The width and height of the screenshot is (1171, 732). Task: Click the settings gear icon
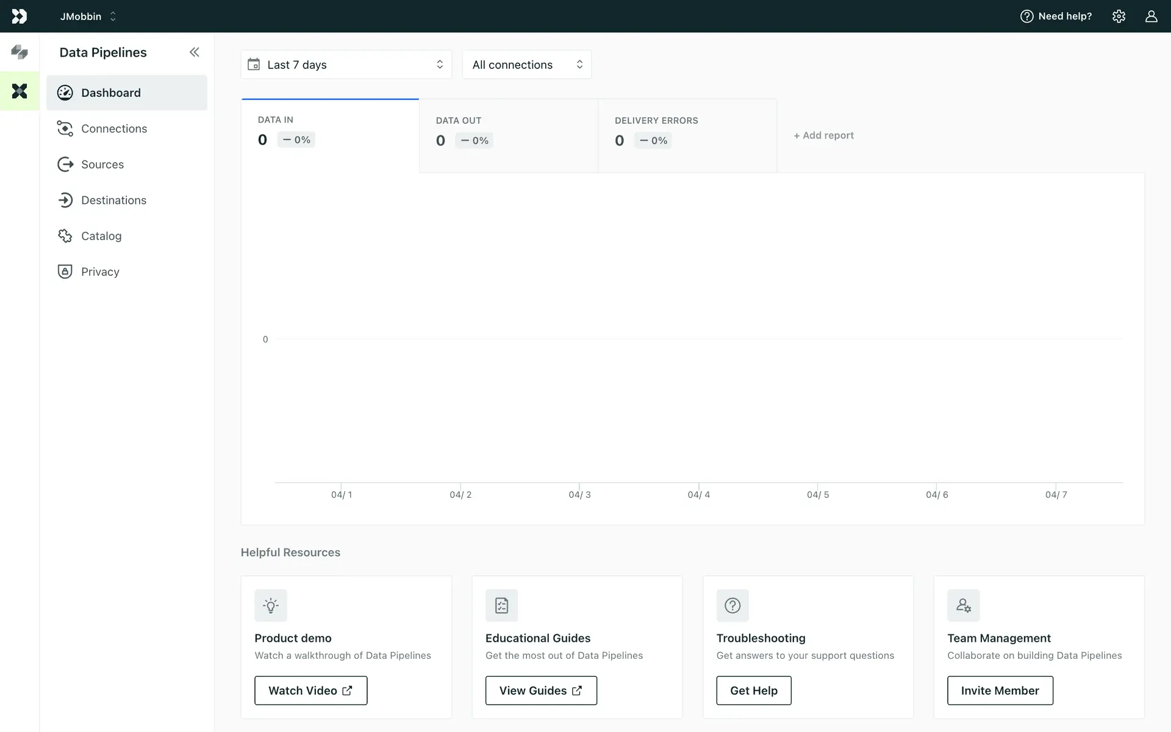(x=1119, y=16)
